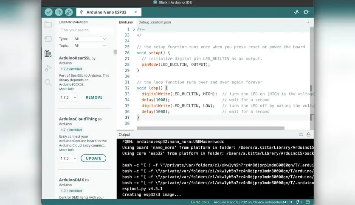Switch to the debug_custom.json tab
Viewport: 355px width, 205px height.
coord(155,22)
